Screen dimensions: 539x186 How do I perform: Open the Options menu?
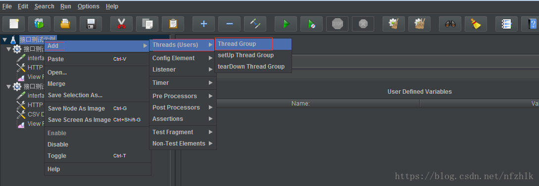point(88,6)
